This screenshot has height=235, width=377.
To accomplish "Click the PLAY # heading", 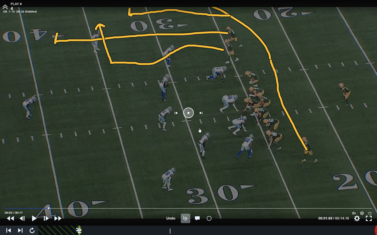I will point(16,4).
